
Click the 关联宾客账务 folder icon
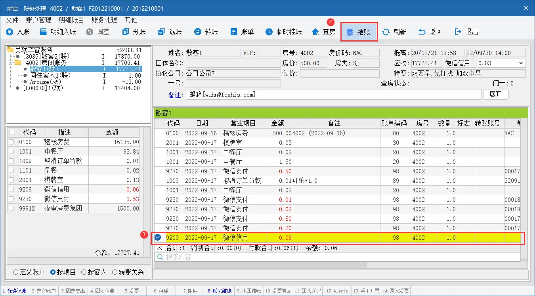tap(10, 50)
